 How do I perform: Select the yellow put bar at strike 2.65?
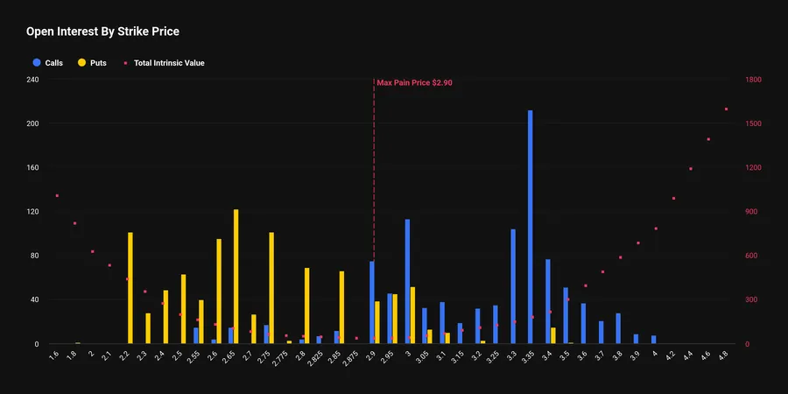tap(236, 277)
